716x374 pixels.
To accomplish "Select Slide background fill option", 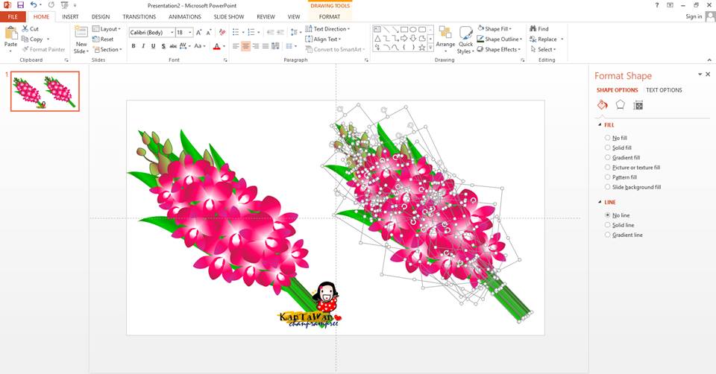I will (x=633, y=187).
